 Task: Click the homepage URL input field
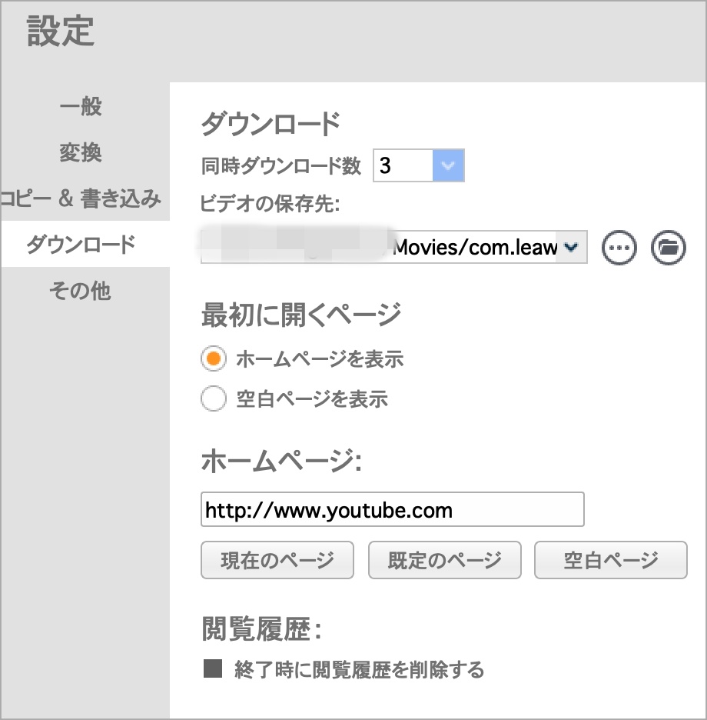coord(392,509)
